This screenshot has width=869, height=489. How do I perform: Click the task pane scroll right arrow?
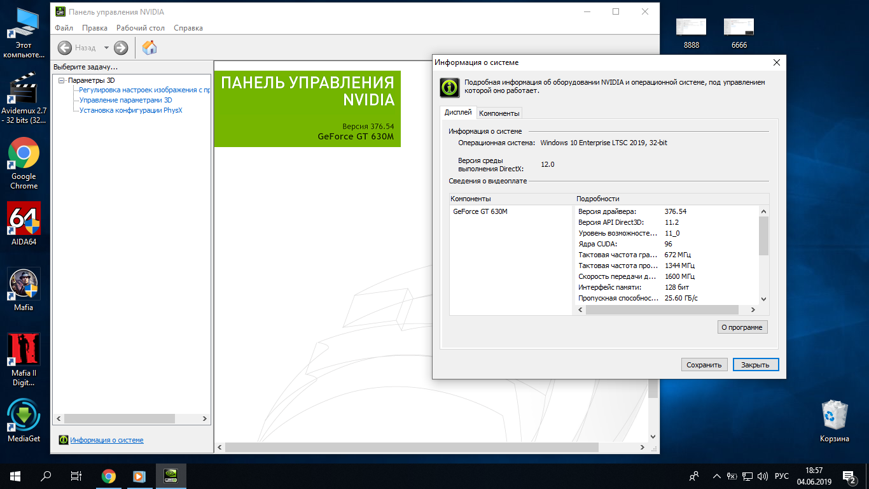pos(205,419)
